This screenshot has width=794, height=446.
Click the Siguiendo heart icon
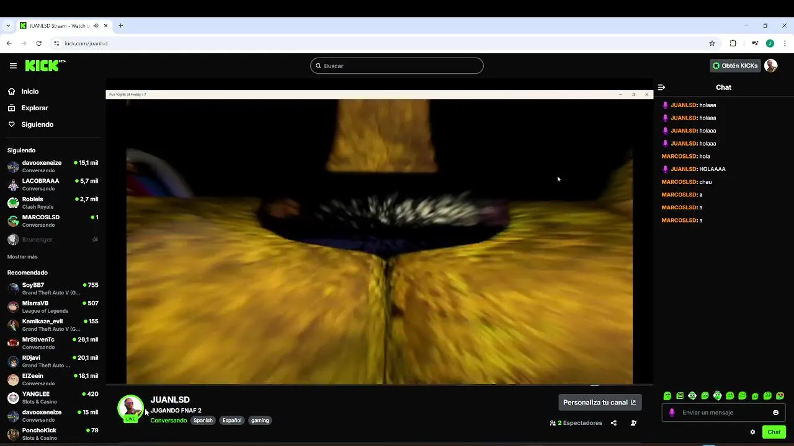point(12,125)
